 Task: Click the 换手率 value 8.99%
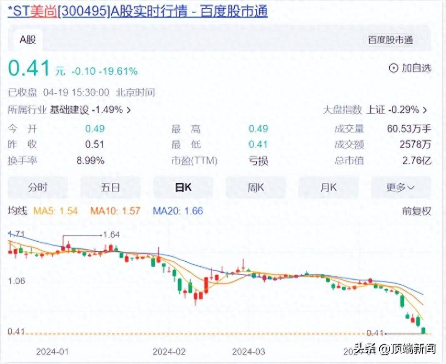[x=90, y=161]
